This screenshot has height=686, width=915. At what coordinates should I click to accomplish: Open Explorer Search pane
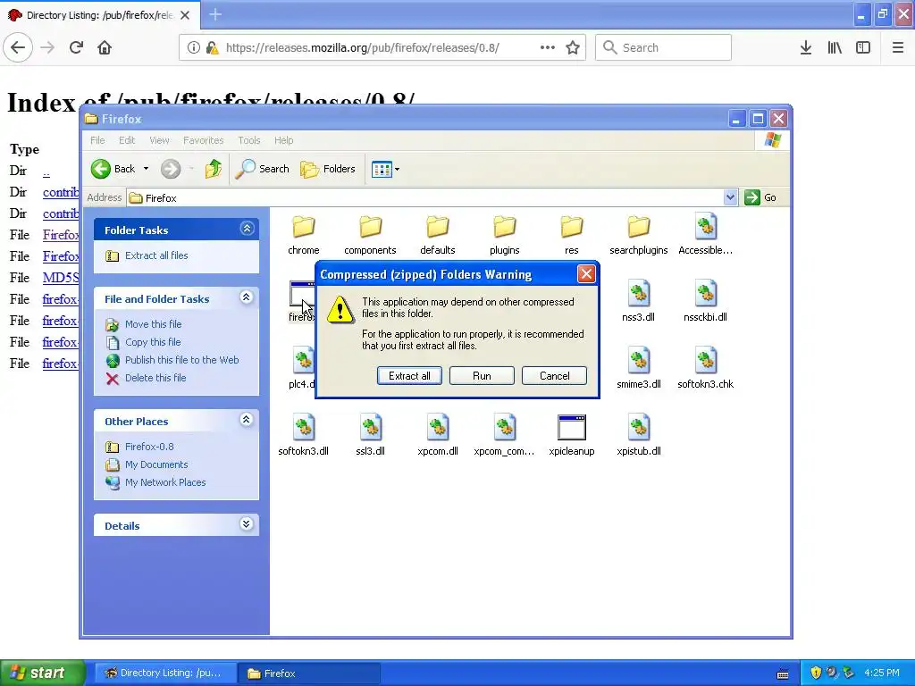tap(263, 169)
